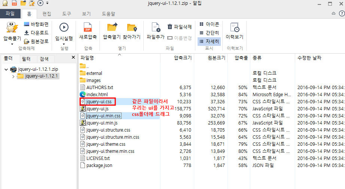Click the 압축열기 folder icon
345x189 pixels.
pyautogui.click(x=112, y=28)
